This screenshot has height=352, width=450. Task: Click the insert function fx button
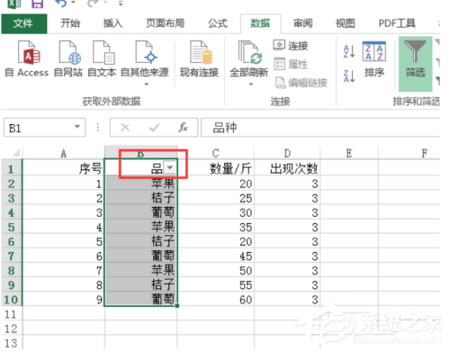pos(183,128)
